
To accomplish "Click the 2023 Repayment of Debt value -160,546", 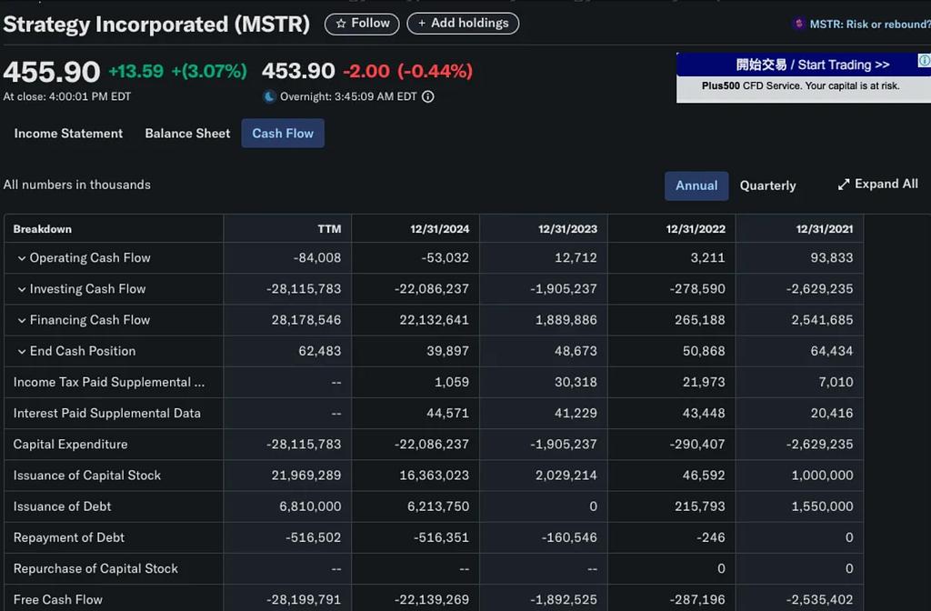I will (569, 538).
